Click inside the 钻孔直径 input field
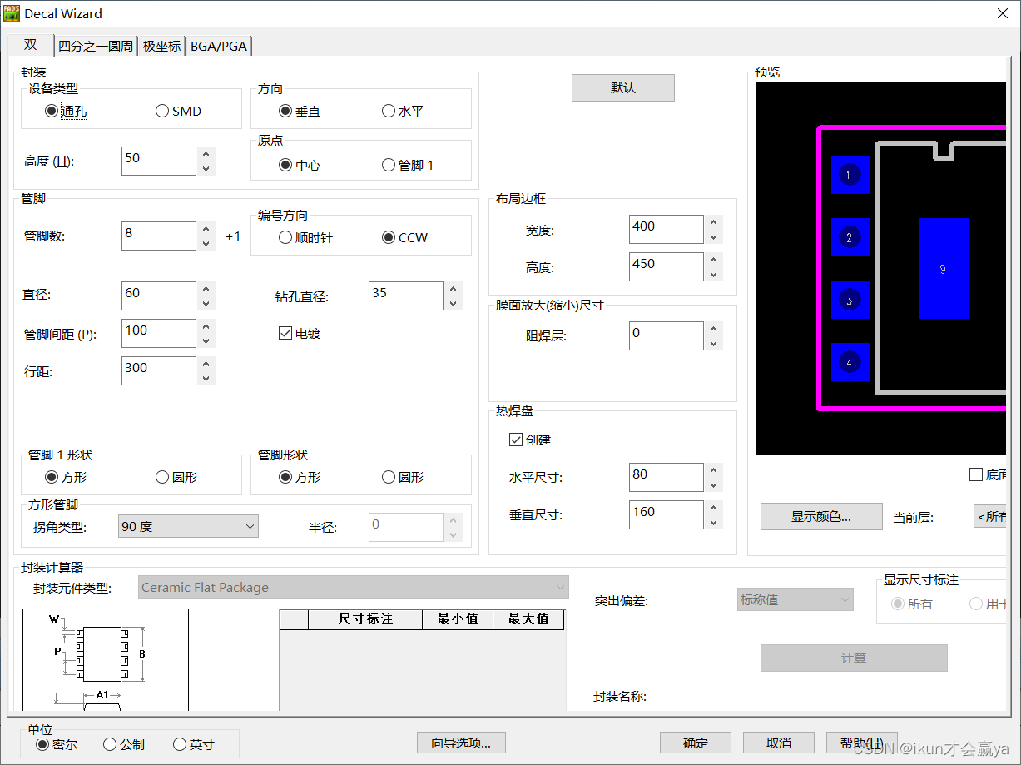Image resolution: width=1021 pixels, height=765 pixels. (405, 296)
